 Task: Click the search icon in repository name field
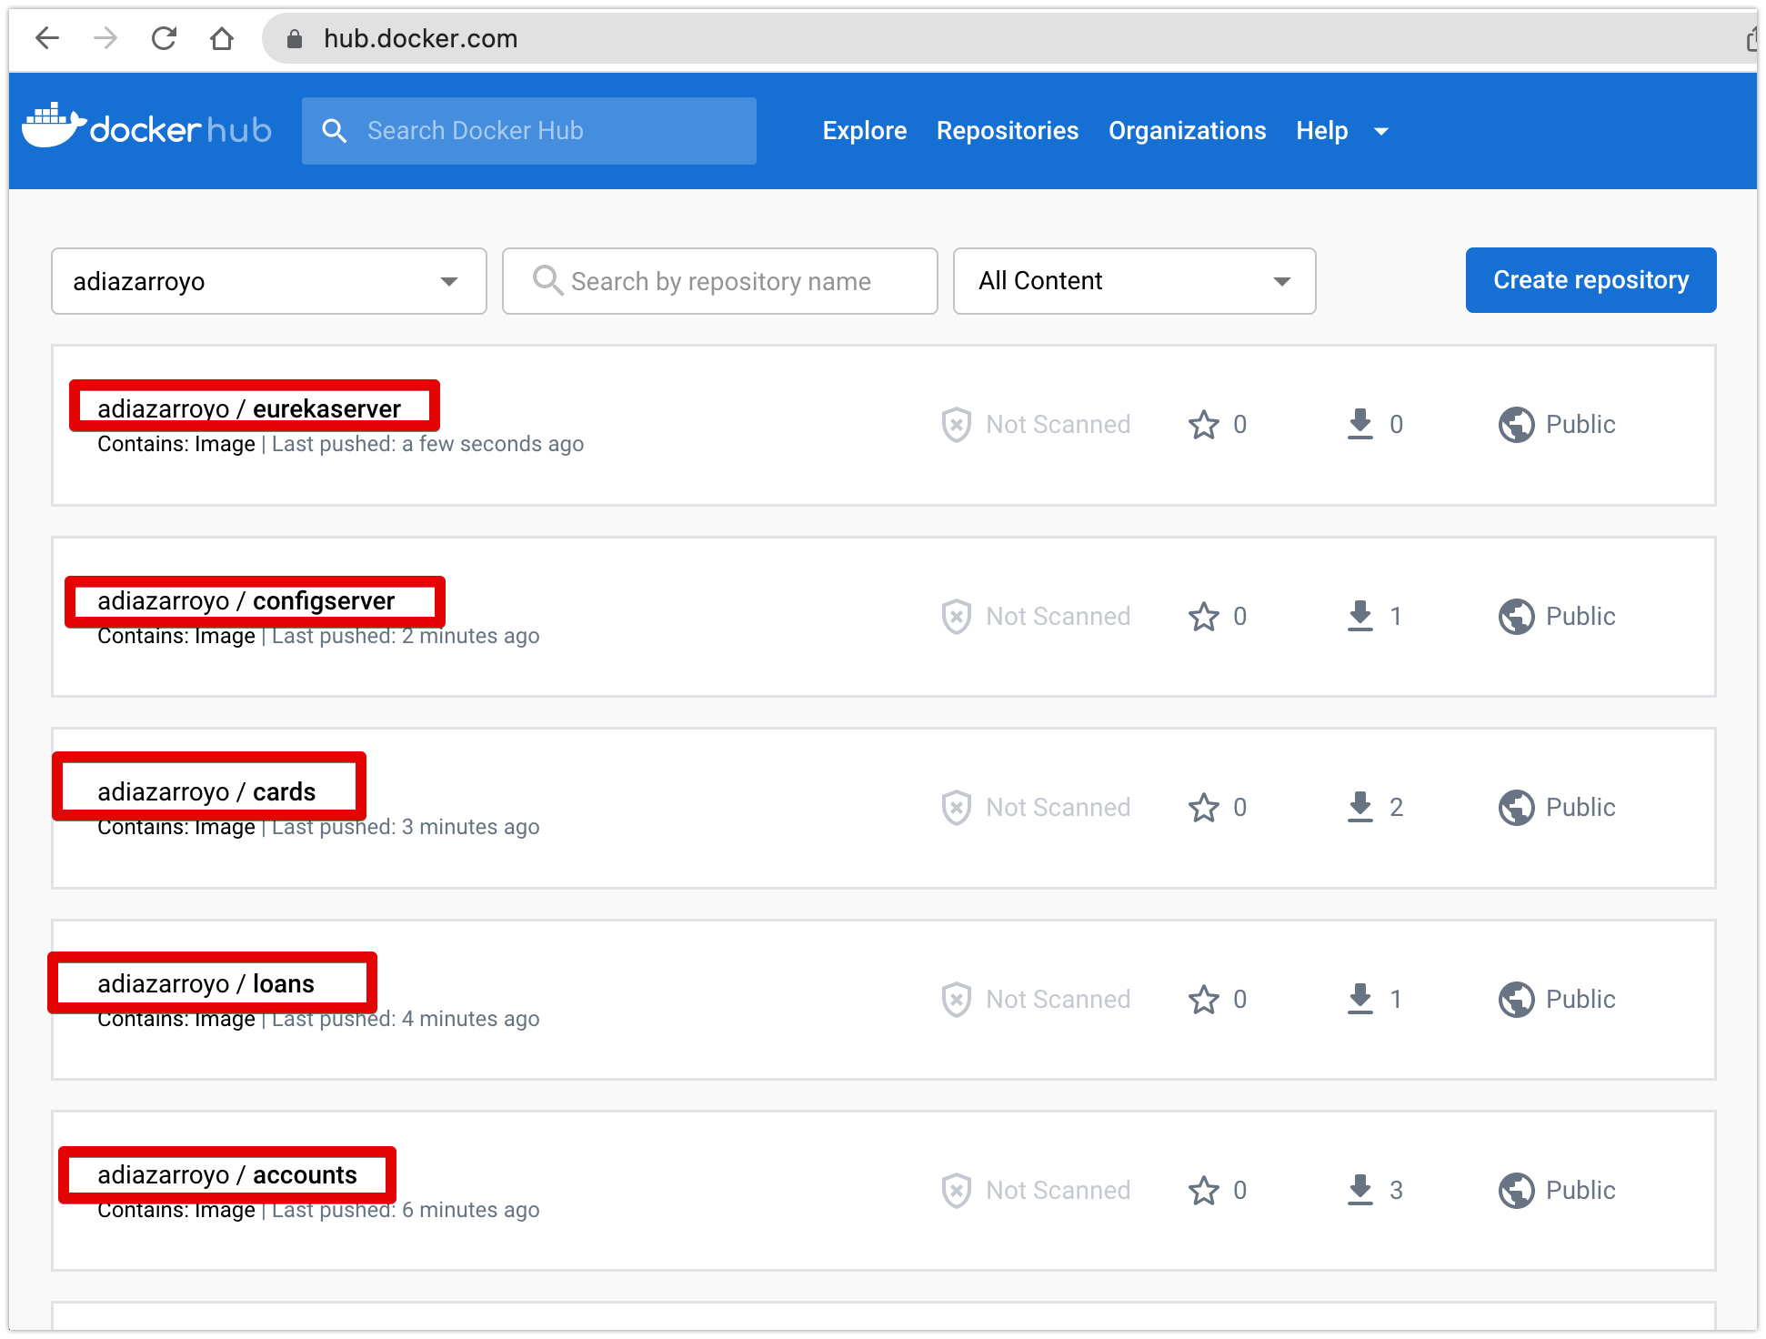547,281
